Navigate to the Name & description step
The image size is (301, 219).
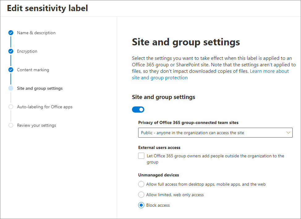pos(36,33)
